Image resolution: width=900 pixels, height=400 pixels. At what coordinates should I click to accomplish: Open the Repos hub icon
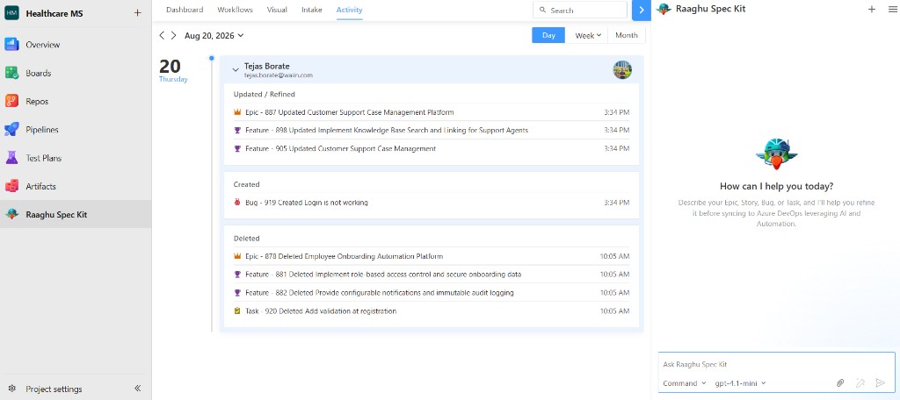click(x=12, y=102)
